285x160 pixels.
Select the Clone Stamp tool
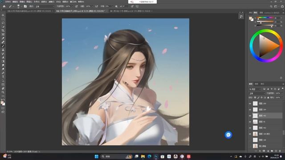tap(3, 50)
